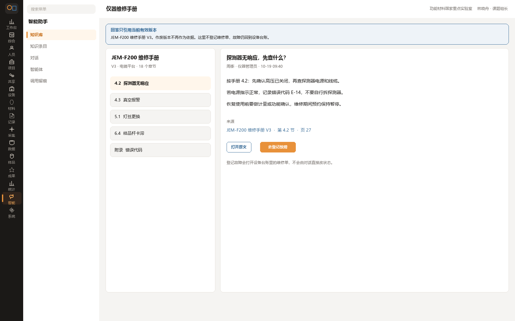Open the 综合 sidebar icon
515x321 pixels.
coord(12,38)
